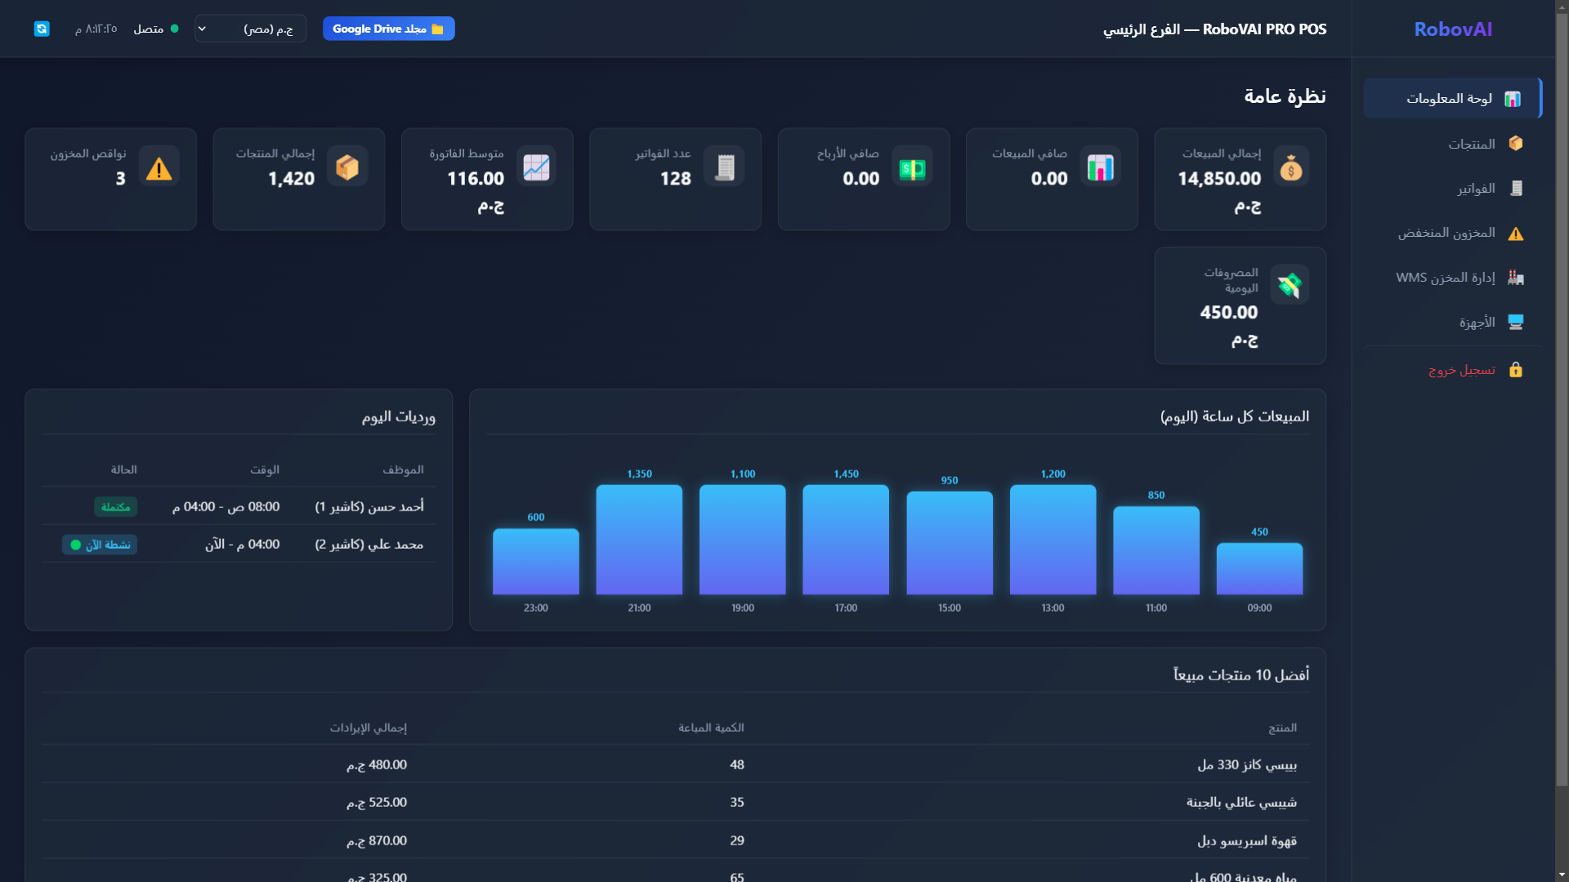Select shift row أحمد حسن (كاشير 1)

tap(239, 507)
